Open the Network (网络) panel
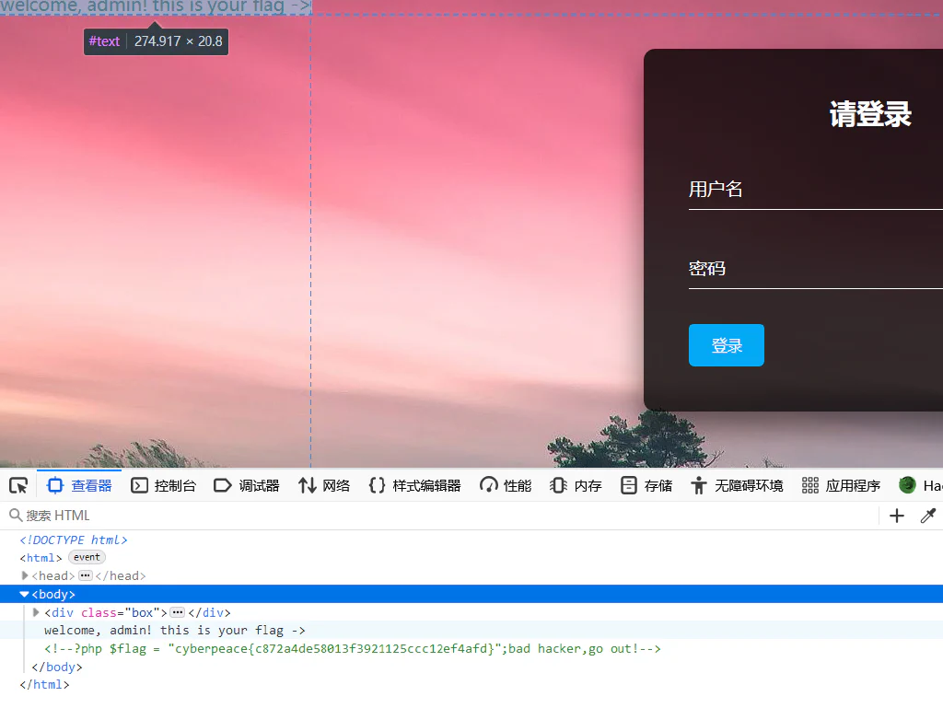 (x=324, y=485)
